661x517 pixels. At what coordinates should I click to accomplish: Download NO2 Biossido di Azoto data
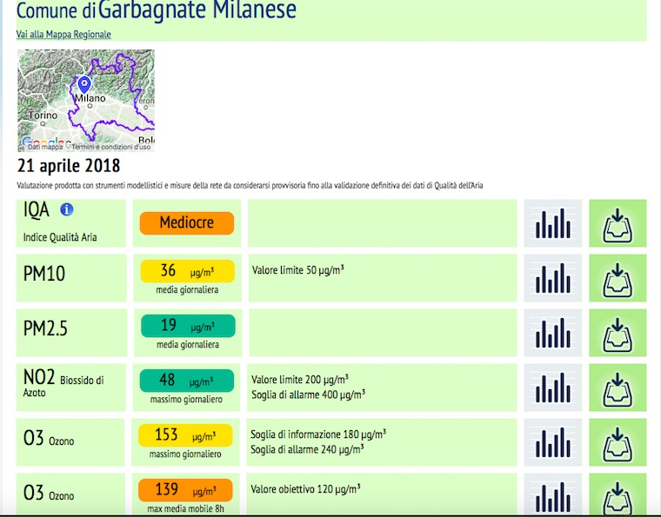pyautogui.click(x=617, y=388)
